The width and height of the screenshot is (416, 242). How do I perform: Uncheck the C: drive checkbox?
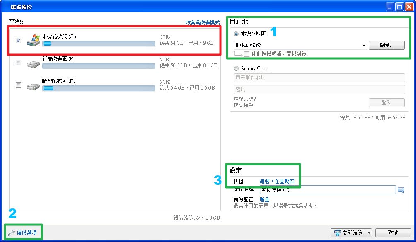(18, 40)
